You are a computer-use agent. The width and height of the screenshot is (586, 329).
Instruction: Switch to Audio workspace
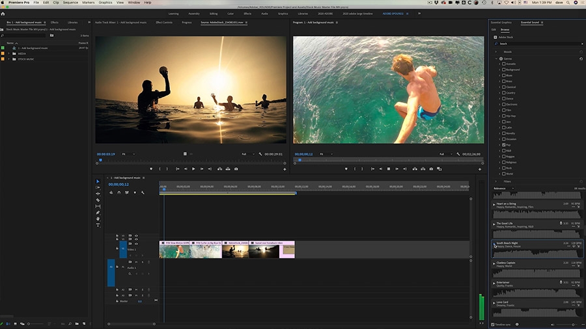coord(264,14)
